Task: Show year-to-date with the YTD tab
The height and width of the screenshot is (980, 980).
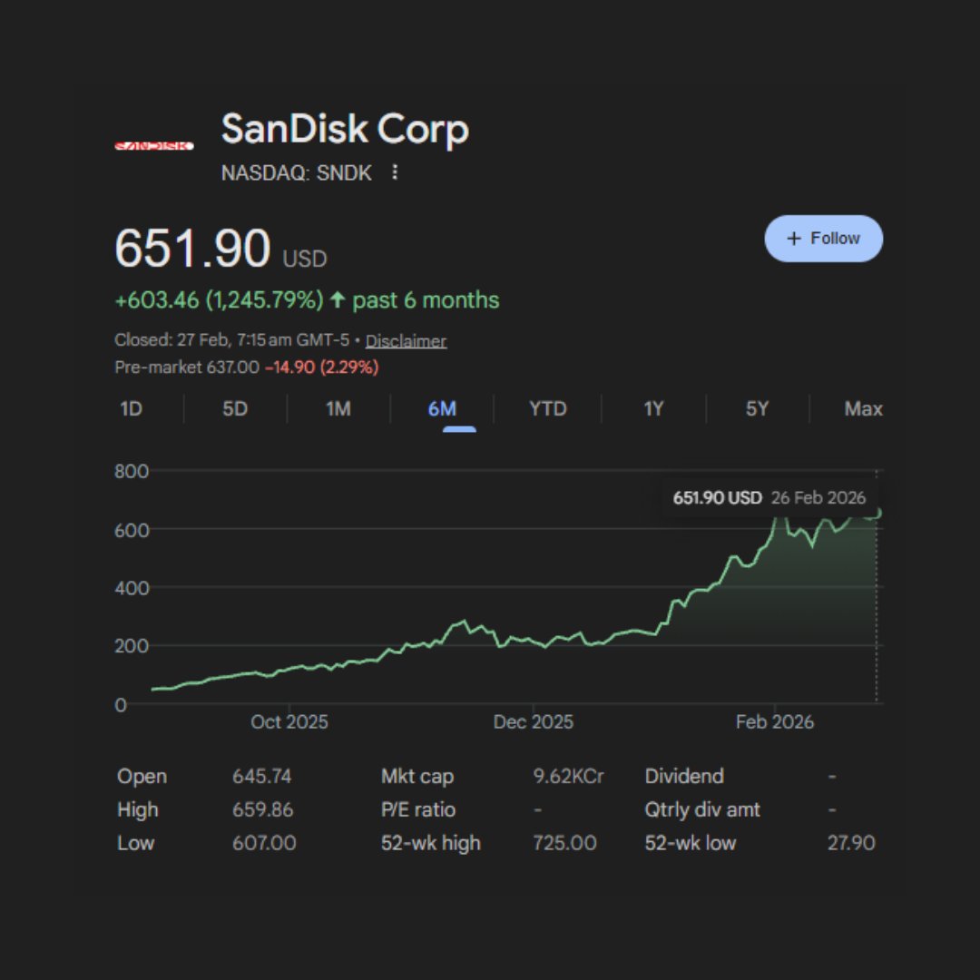Action: (548, 409)
